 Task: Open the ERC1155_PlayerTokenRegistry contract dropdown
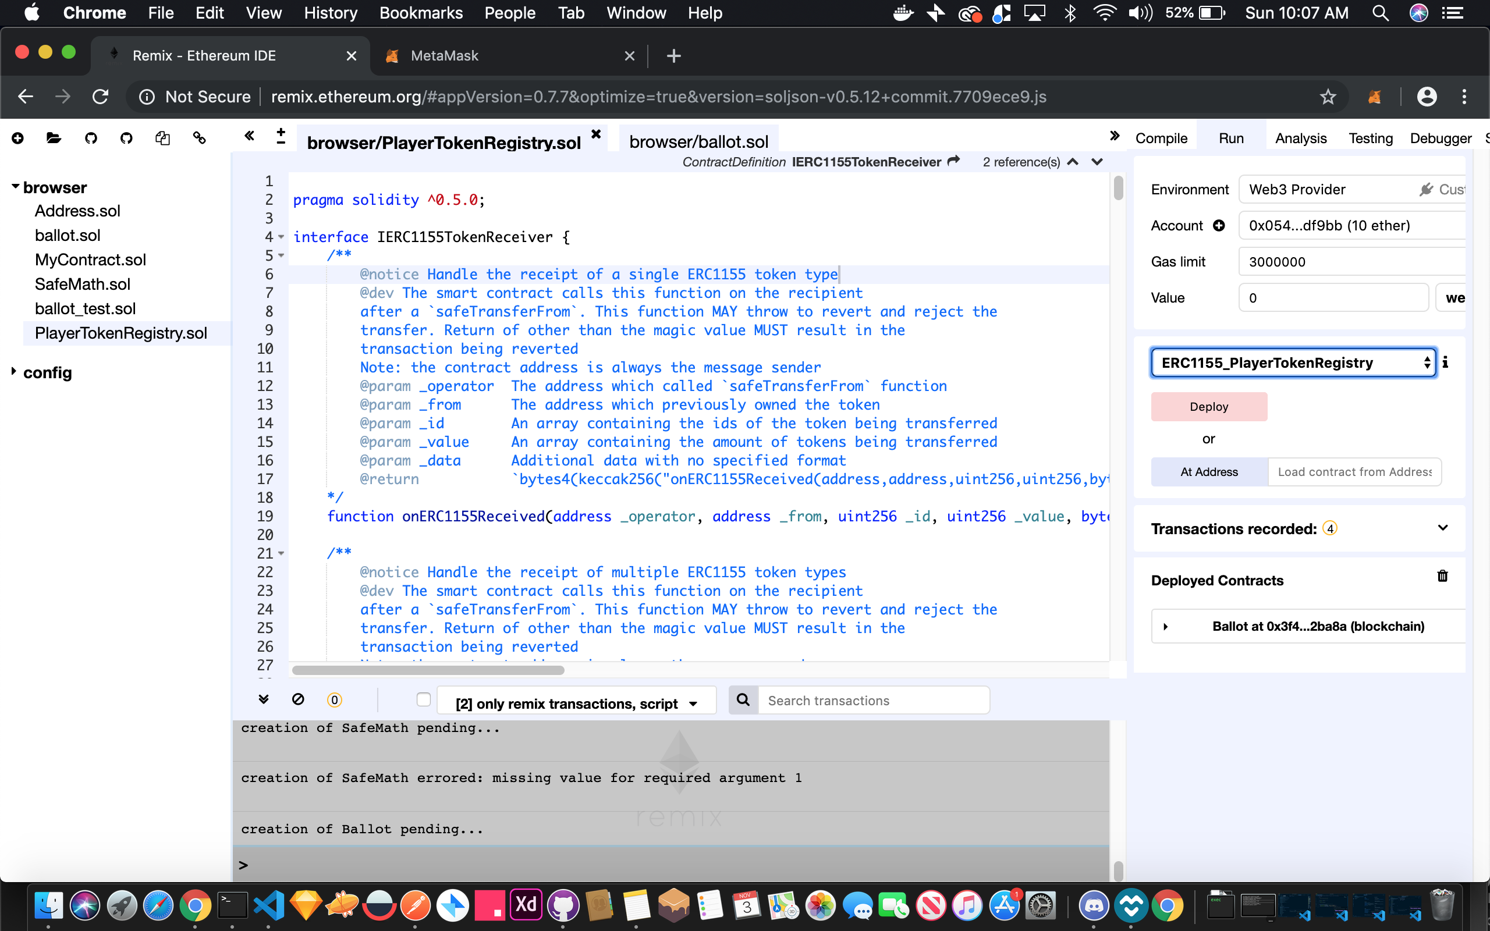tap(1293, 363)
